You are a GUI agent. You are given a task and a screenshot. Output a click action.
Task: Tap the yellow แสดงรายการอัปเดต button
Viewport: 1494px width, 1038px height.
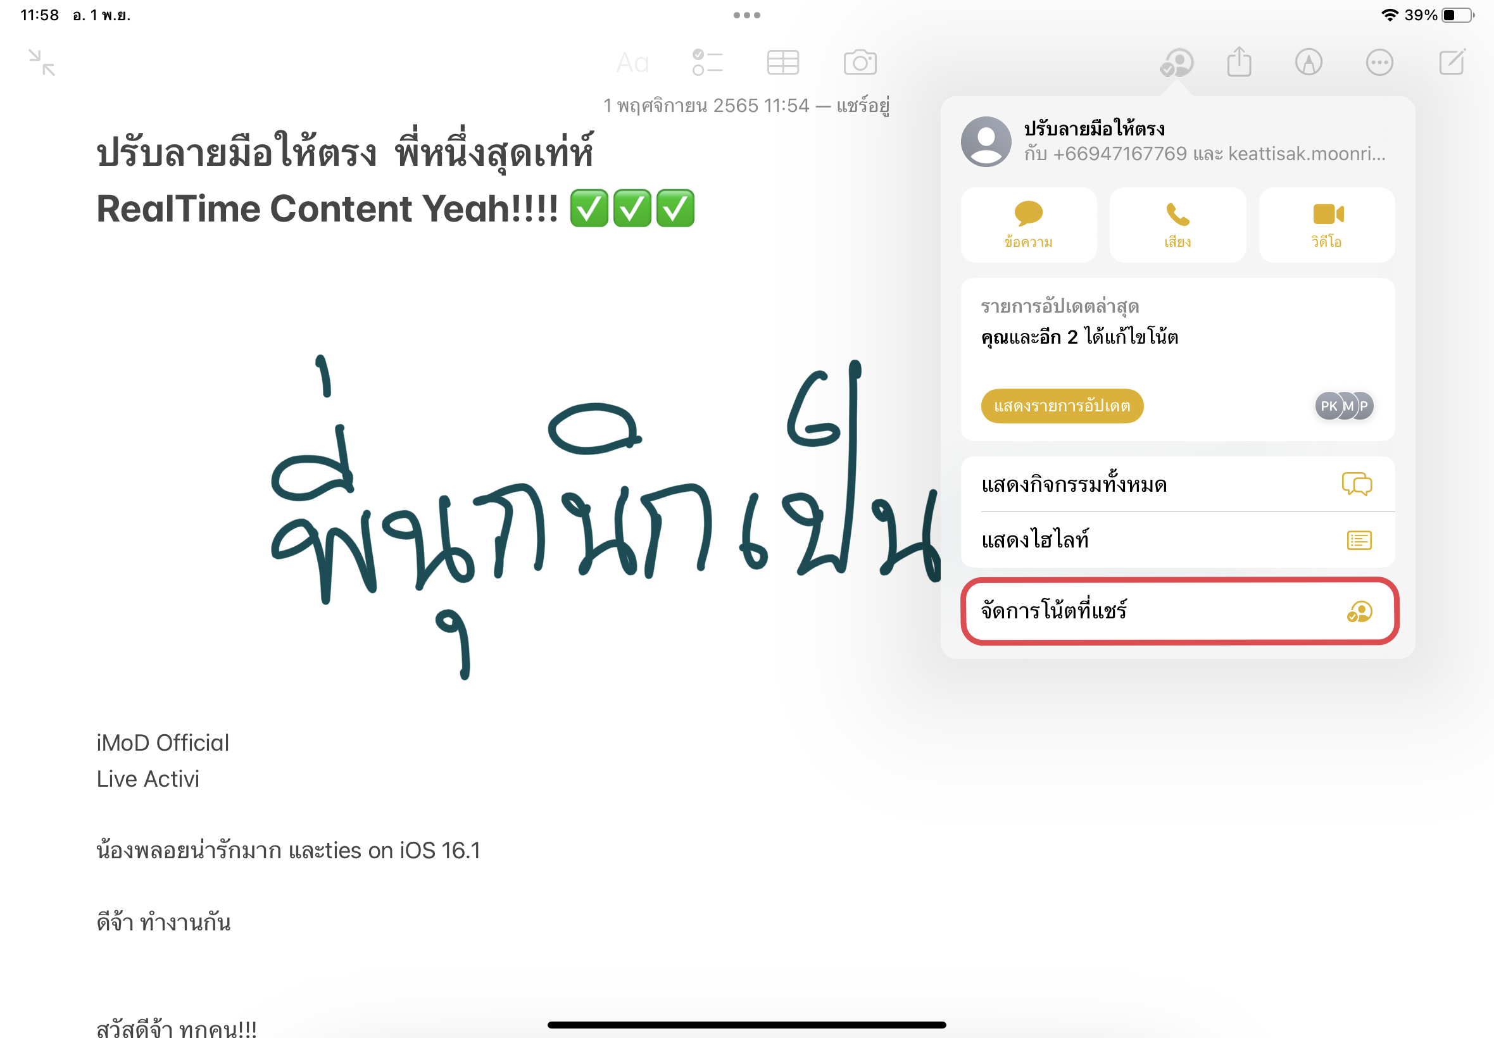click(x=1062, y=406)
